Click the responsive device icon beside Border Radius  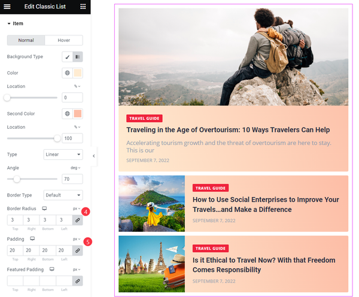[x=44, y=208]
